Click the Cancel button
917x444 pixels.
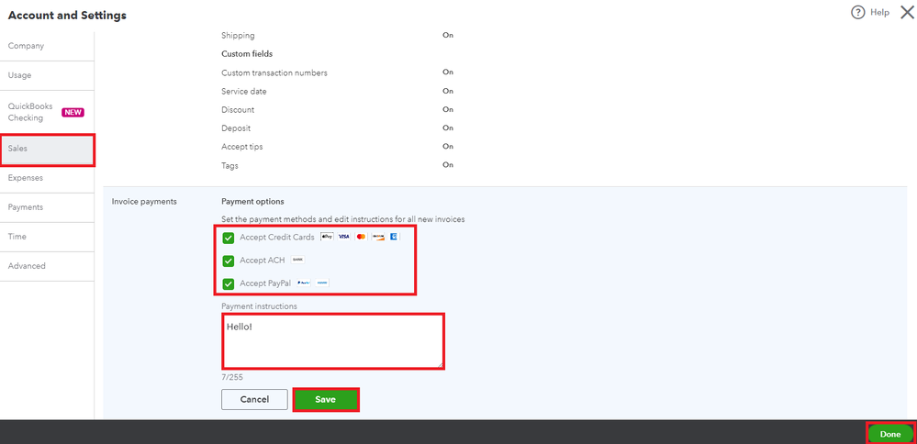254,400
